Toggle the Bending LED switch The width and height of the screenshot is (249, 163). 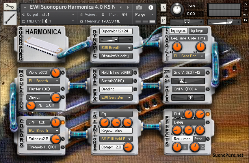point(135,89)
